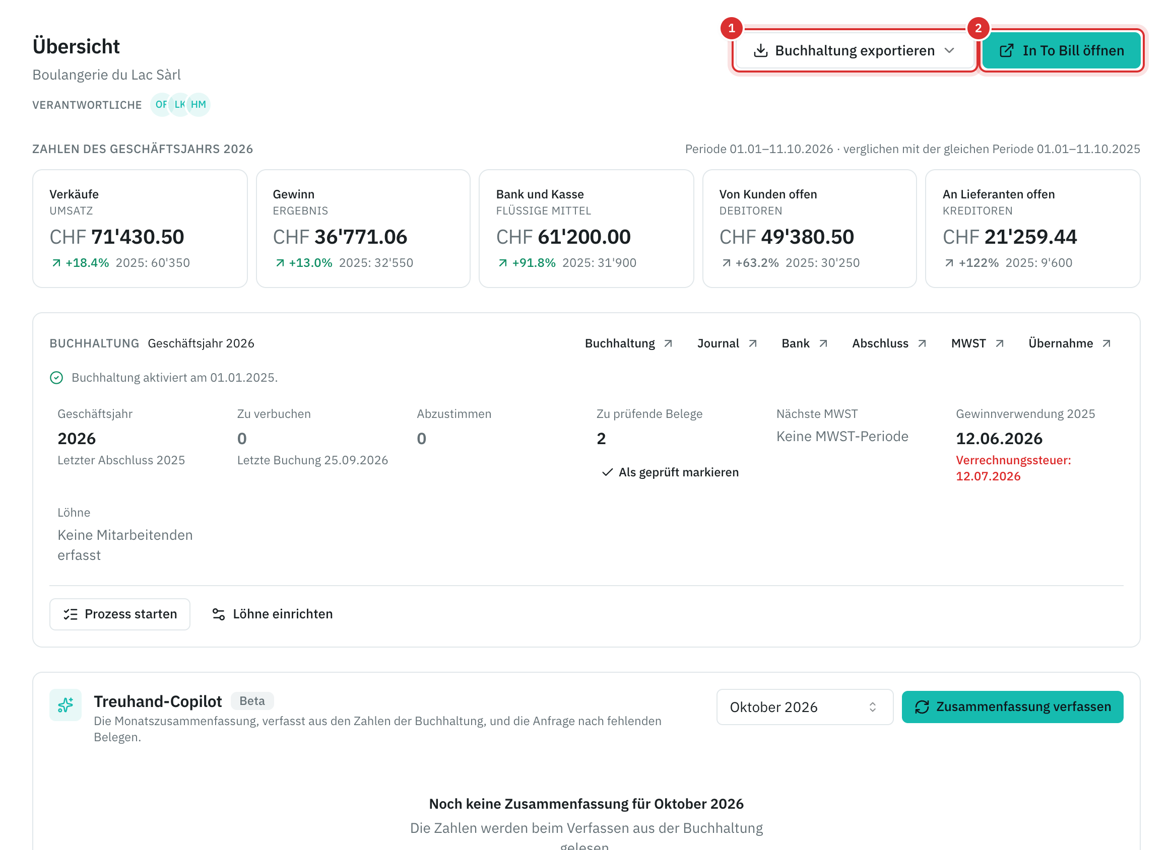Open the Buchhaltung exportieren dropdown
Viewport: 1173px width, 850px height.
[854, 50]
